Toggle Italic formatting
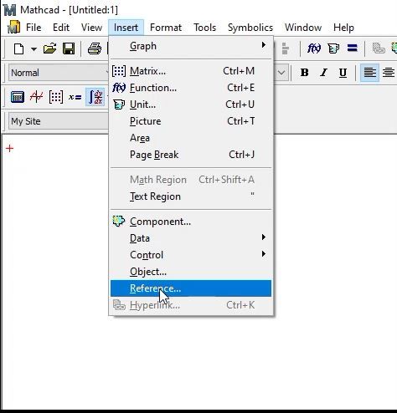Viewport: 397px width, 413px height. pyautogui.click(x=323, y=73)
